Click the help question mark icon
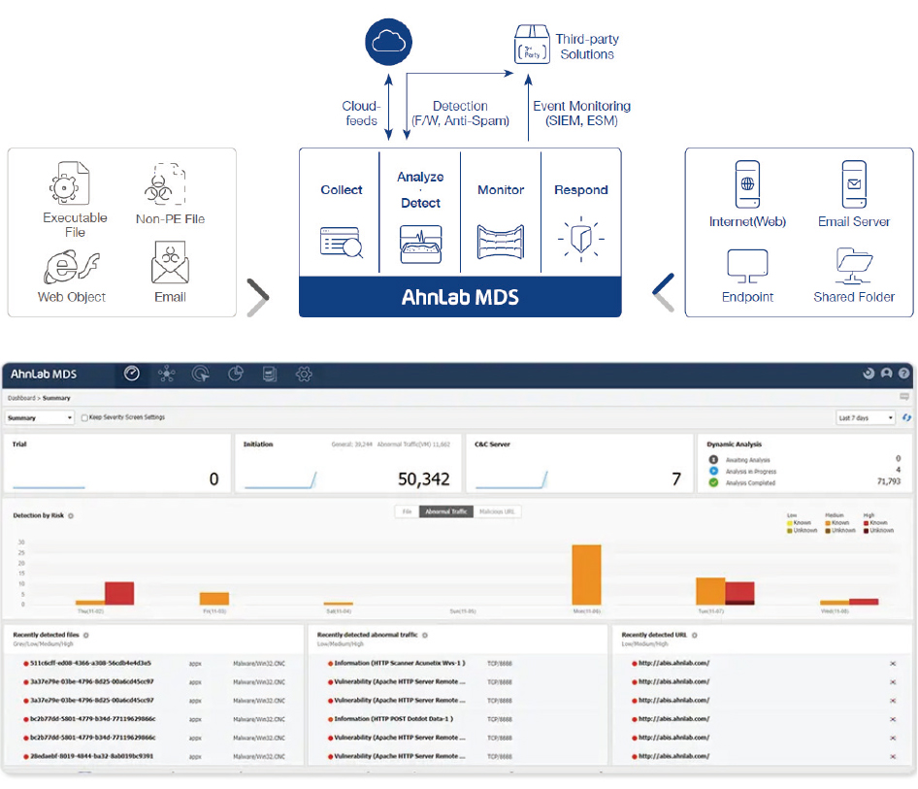The width and height of the screenshot is (918, 789). point(903,374)
